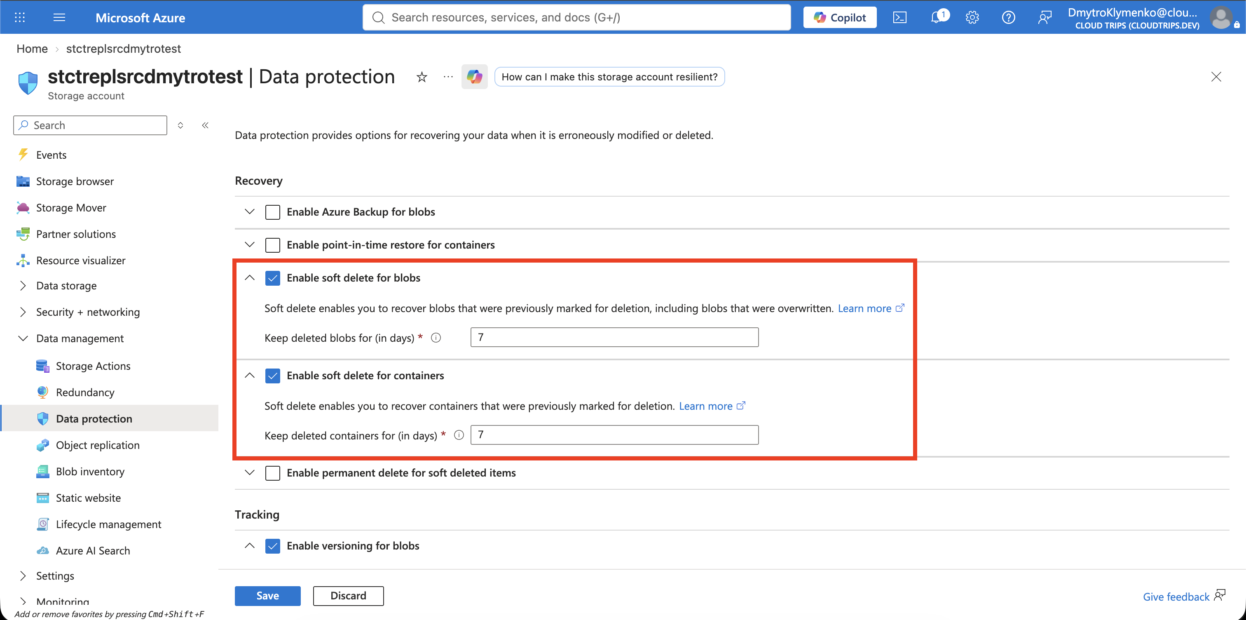Collapse the soft delete for blobs section
Screen dimensions: 1246x620
pos(250,278)
